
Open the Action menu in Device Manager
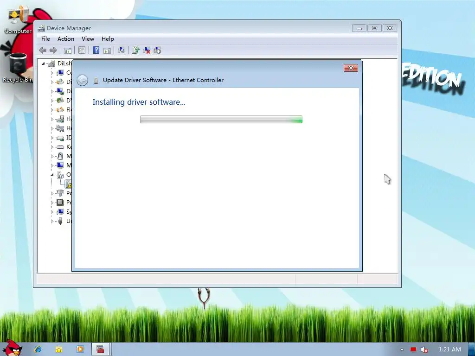(66, 39)
